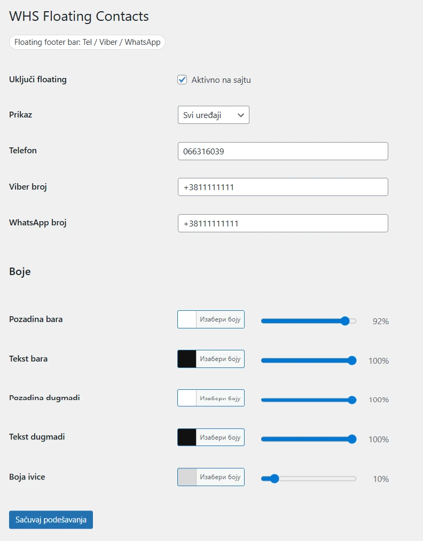Open color picker button for Boja ivice
The width and height of the screenshot is (423, 541).
click(x=220, y=477)
